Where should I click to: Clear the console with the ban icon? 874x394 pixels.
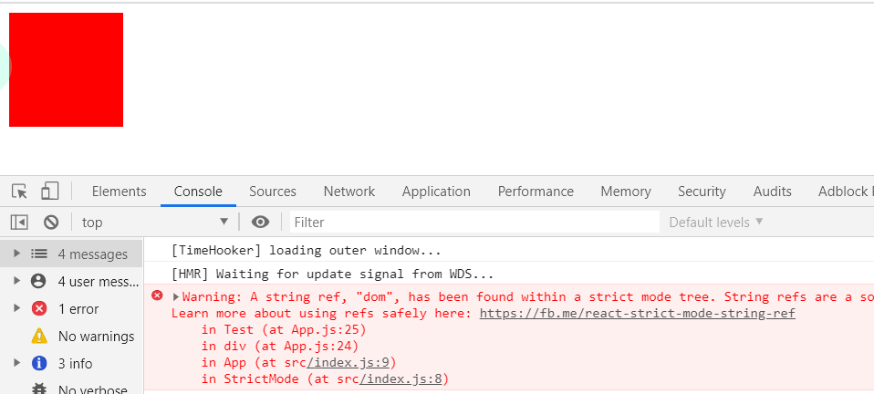pos(51,222)
